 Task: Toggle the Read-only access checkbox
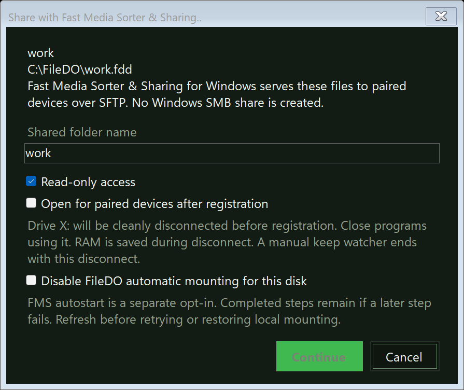tap(31, 181)
